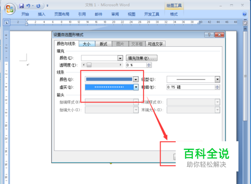Redo using the quick access toolbar

(x=38, y=6)
